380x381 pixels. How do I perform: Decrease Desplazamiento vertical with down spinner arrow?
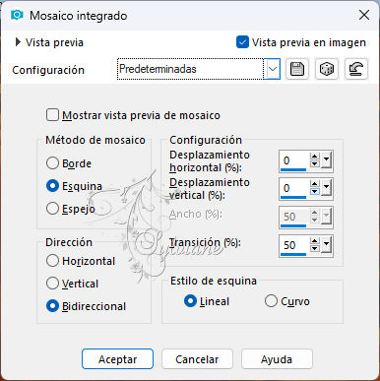tap(314, 191)
